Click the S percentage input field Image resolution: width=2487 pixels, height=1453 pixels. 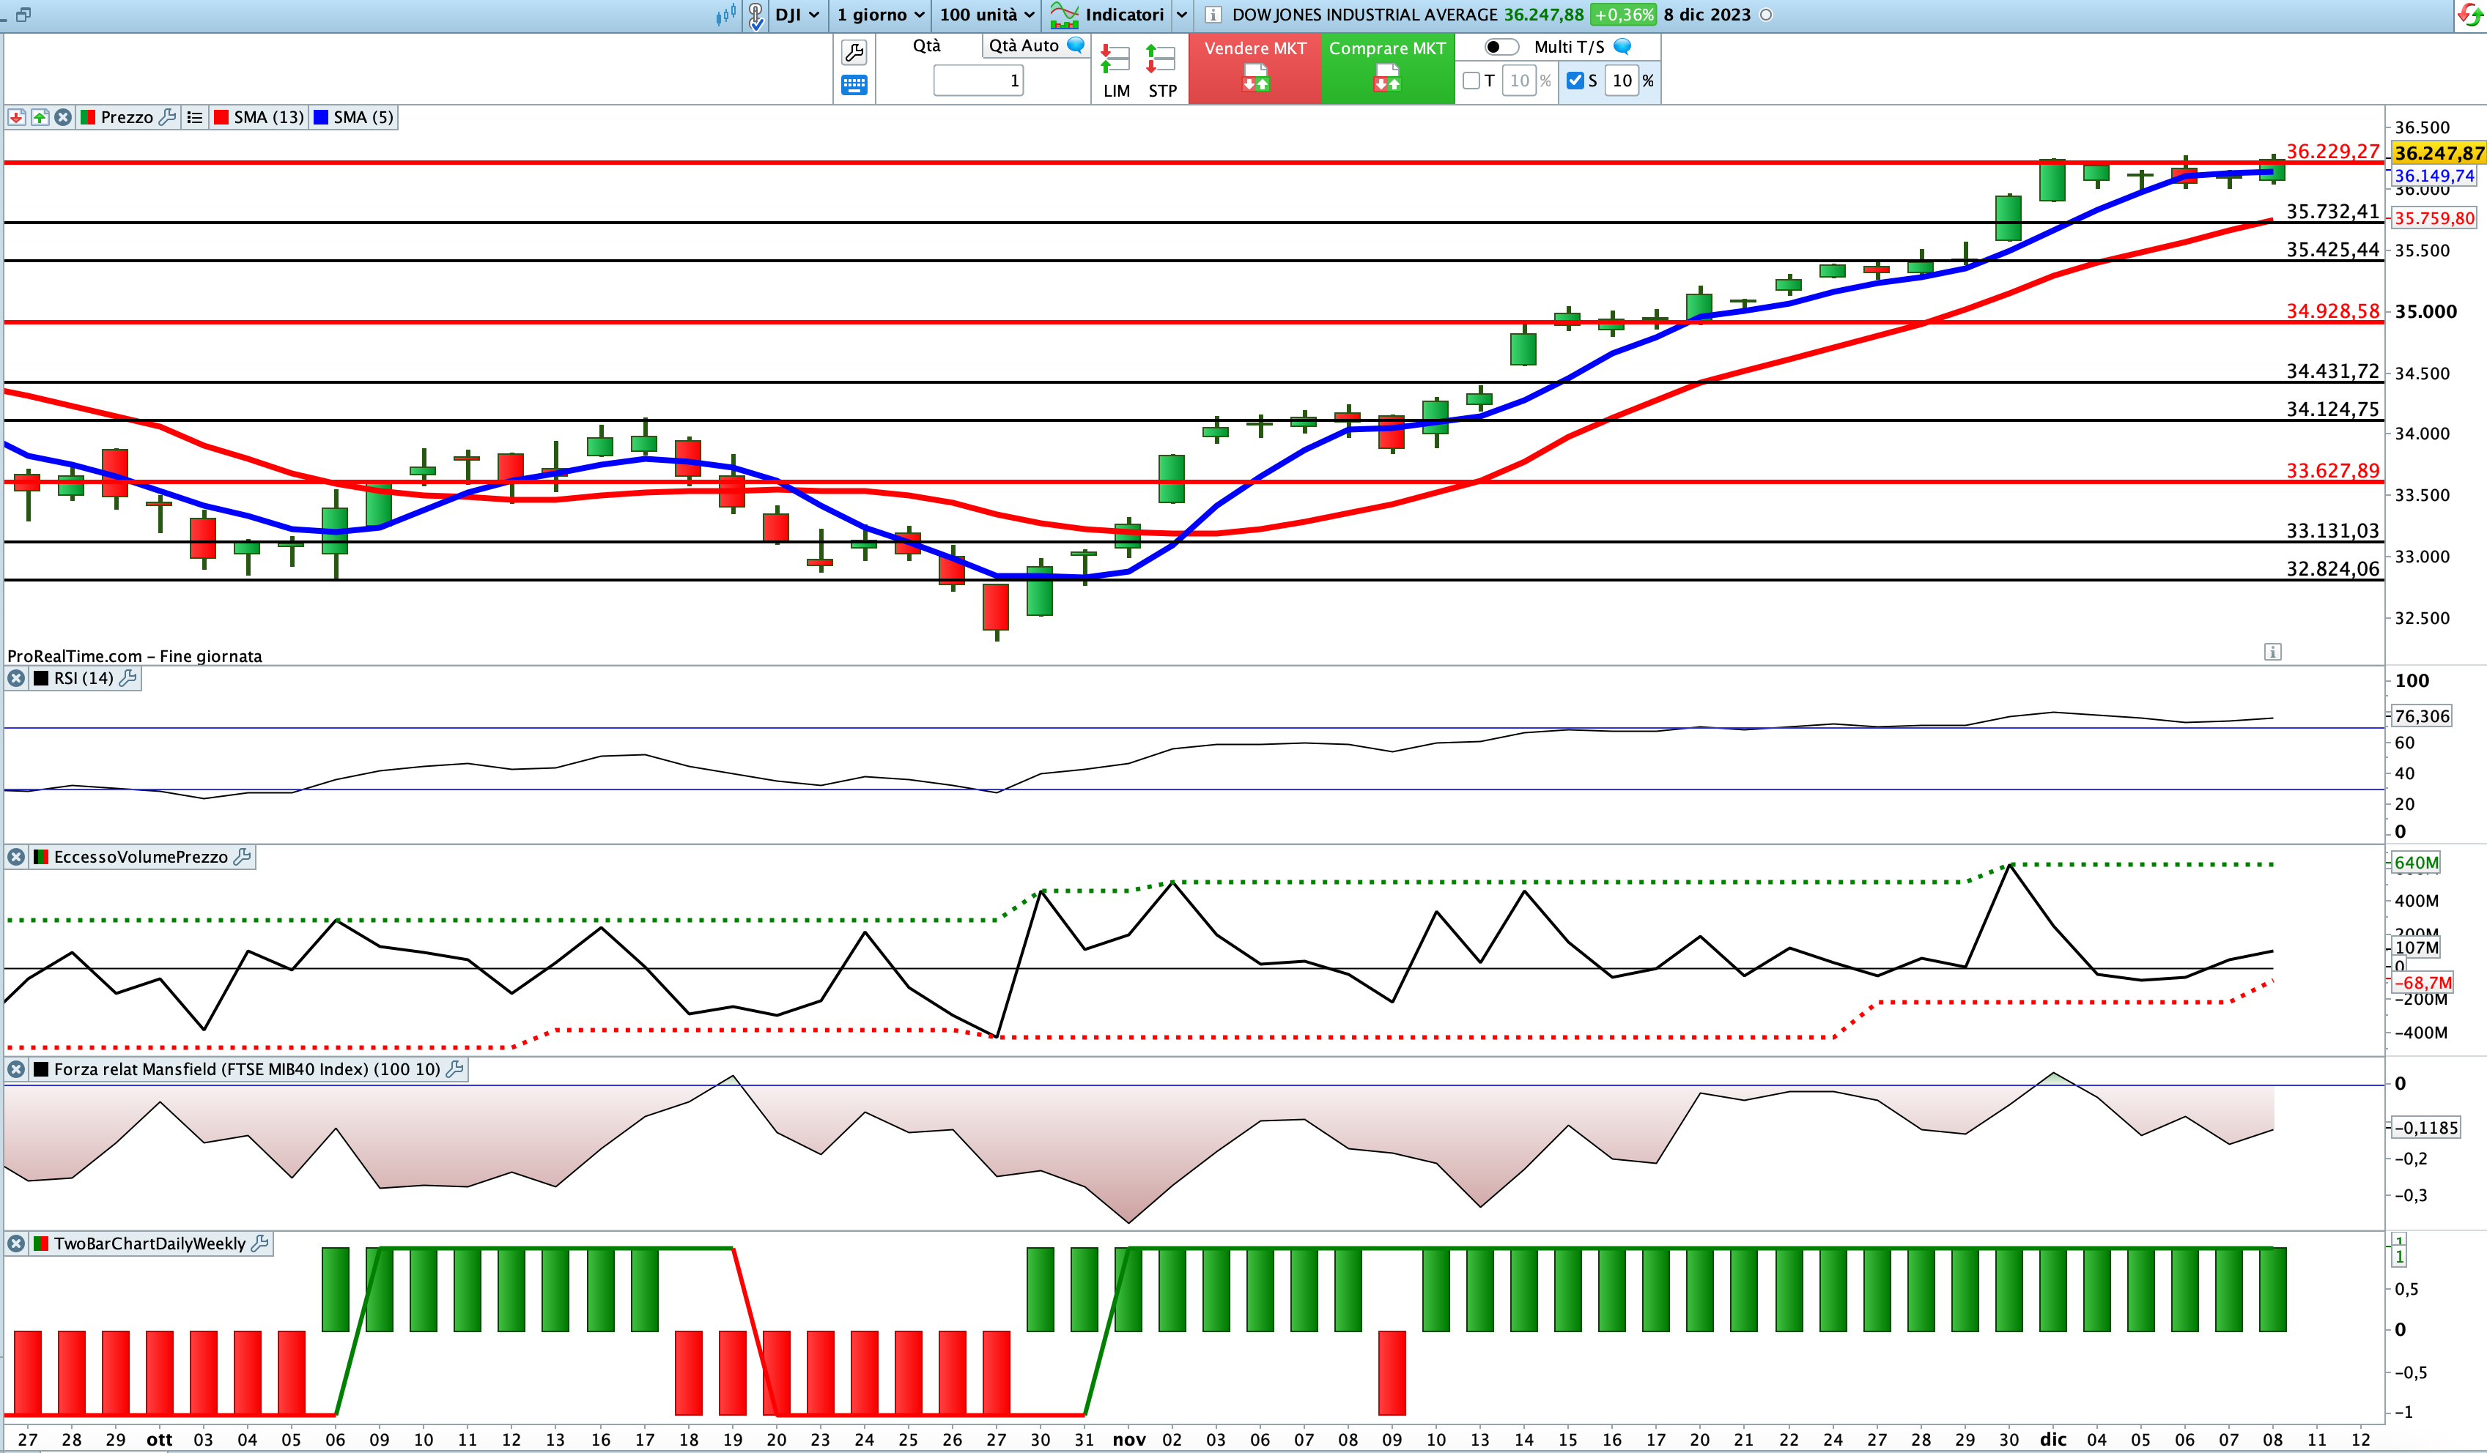1622,81
